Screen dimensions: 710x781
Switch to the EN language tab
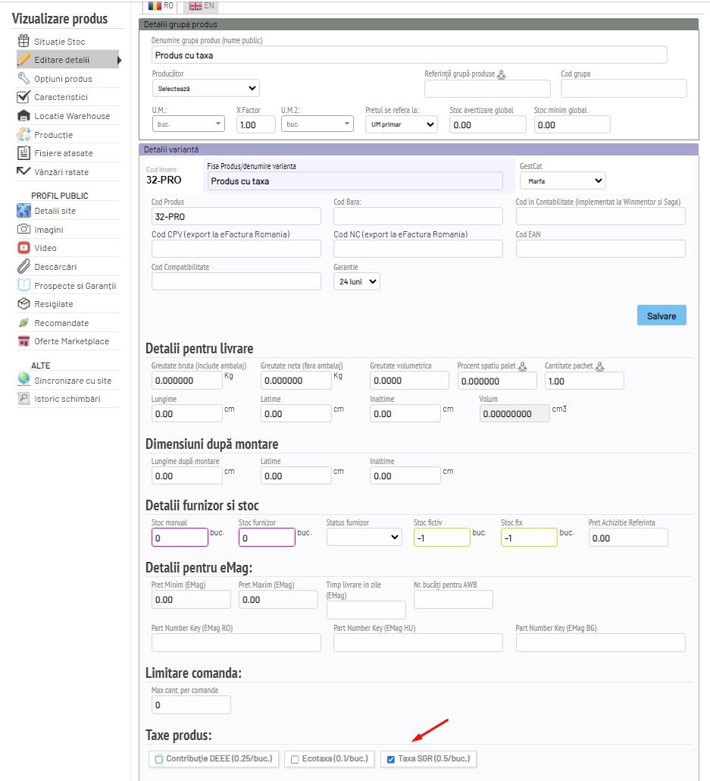tap(201, 5)
